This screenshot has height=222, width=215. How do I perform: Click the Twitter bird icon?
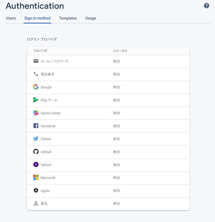(36, 139)
